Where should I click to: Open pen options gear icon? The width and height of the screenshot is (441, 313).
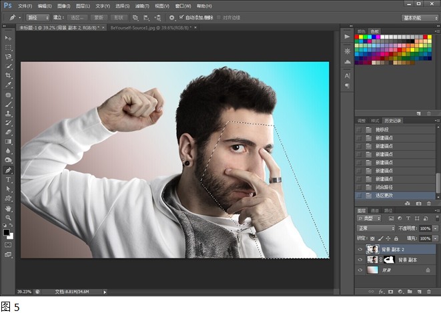pyautogui.click(x=171, y=18)
